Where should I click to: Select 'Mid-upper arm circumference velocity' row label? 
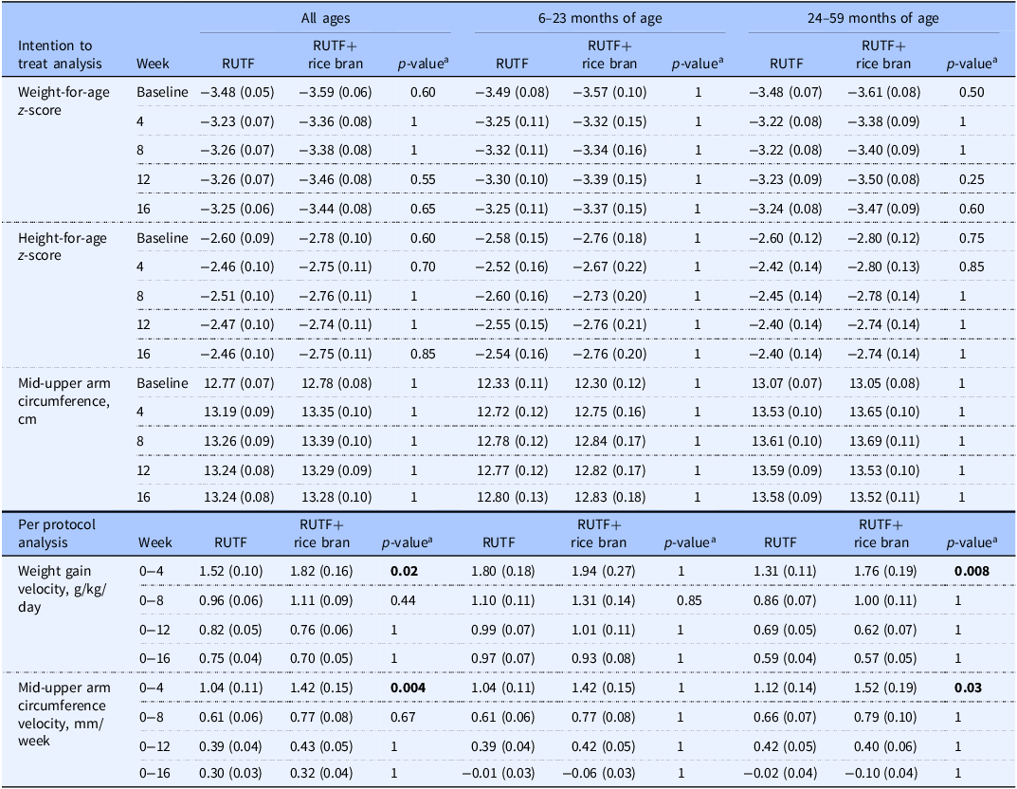coord(62,701)
